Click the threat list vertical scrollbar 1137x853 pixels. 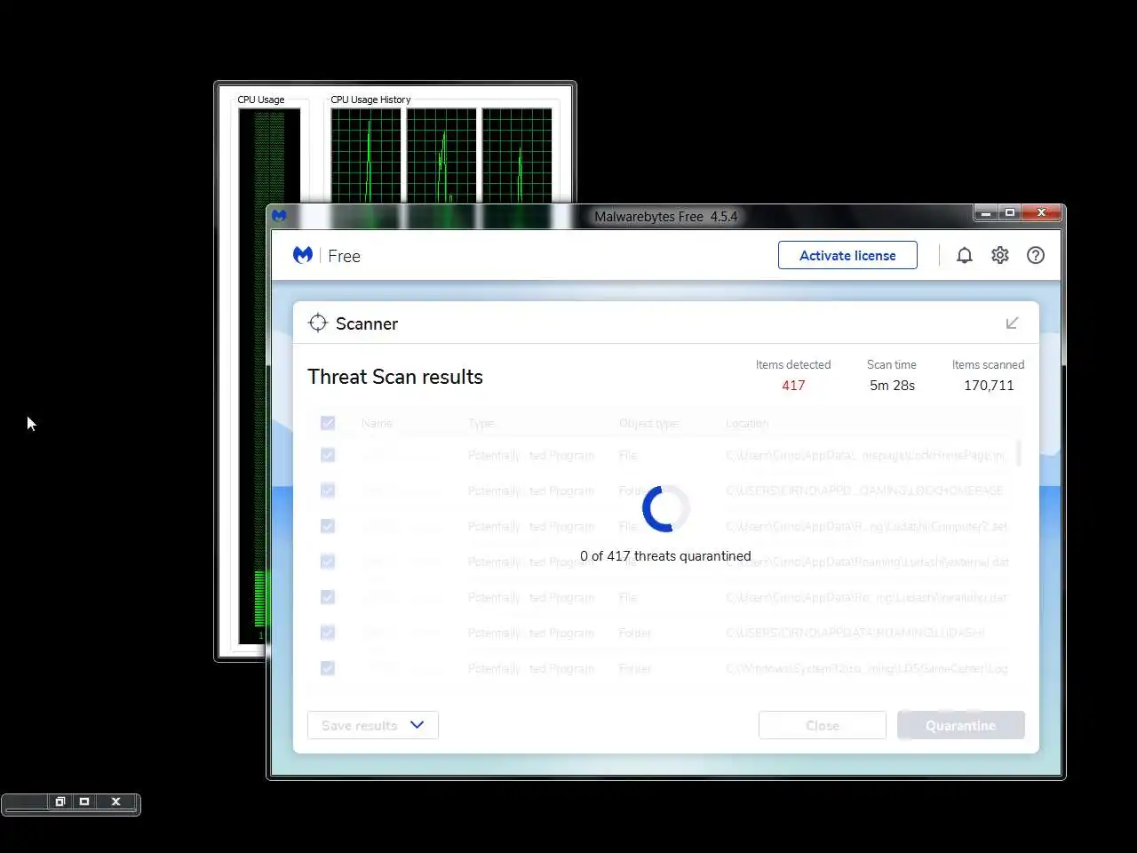pos(1018,452)
